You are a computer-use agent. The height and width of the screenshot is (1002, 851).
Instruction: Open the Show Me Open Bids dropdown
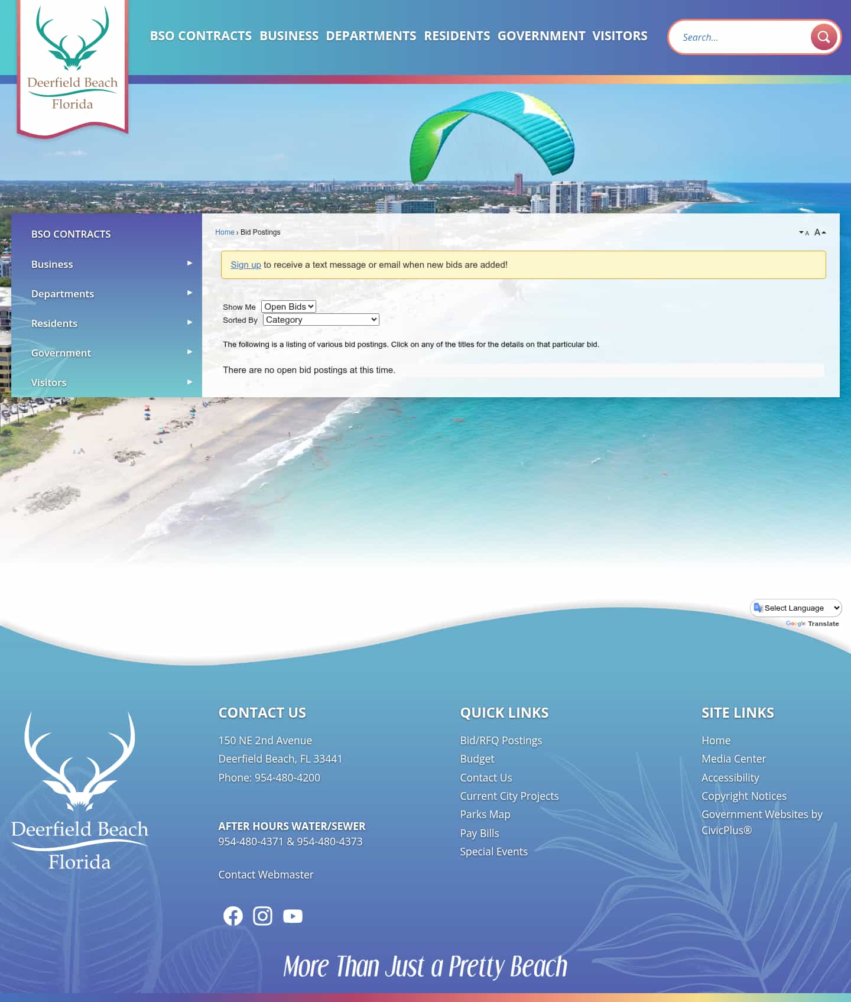pos(288,306)
